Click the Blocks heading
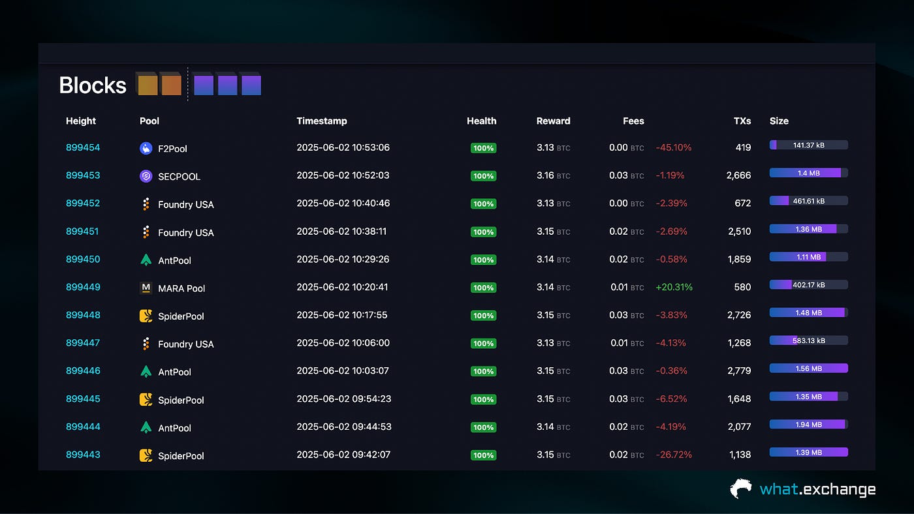Screen dimensions: 914x514 93,85
